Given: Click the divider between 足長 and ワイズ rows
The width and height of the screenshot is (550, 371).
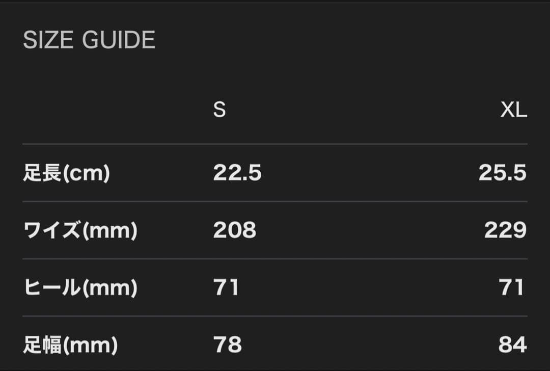Looking at the screenshot, I should pos(275,202).
